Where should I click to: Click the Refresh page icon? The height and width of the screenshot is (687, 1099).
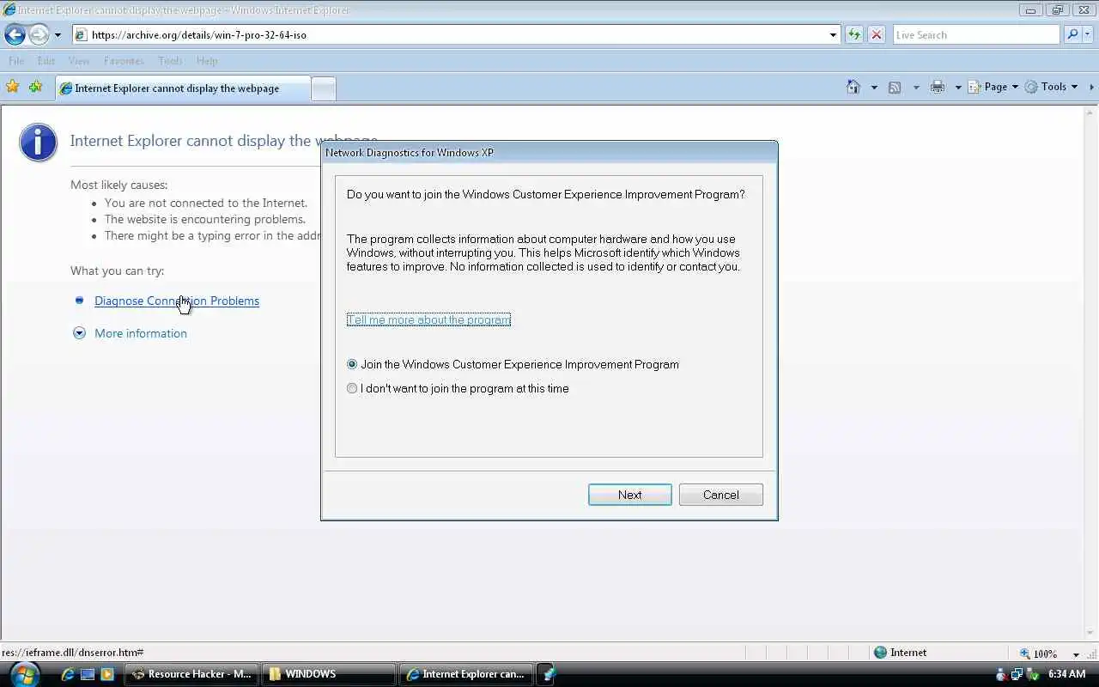[854, 35]
